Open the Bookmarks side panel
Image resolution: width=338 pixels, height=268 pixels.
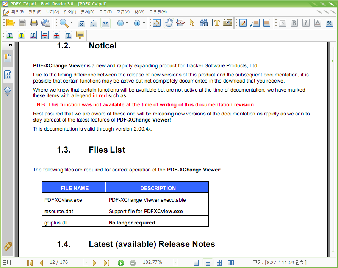(8, 58)
